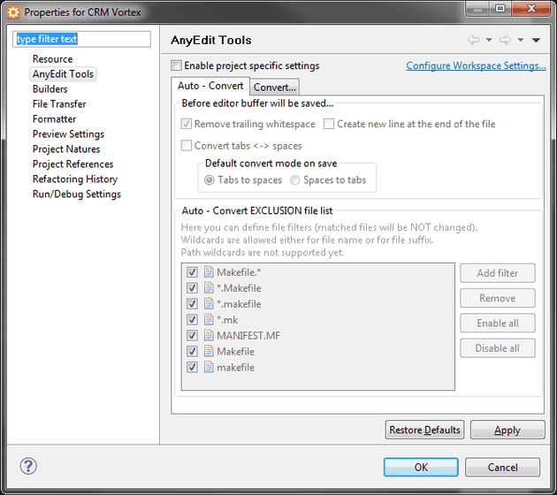Click the Remove filter button
Screen dimensions: 557x495
(497, 298)
